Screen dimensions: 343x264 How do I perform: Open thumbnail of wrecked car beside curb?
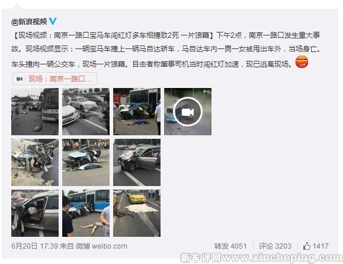point(35,162)
